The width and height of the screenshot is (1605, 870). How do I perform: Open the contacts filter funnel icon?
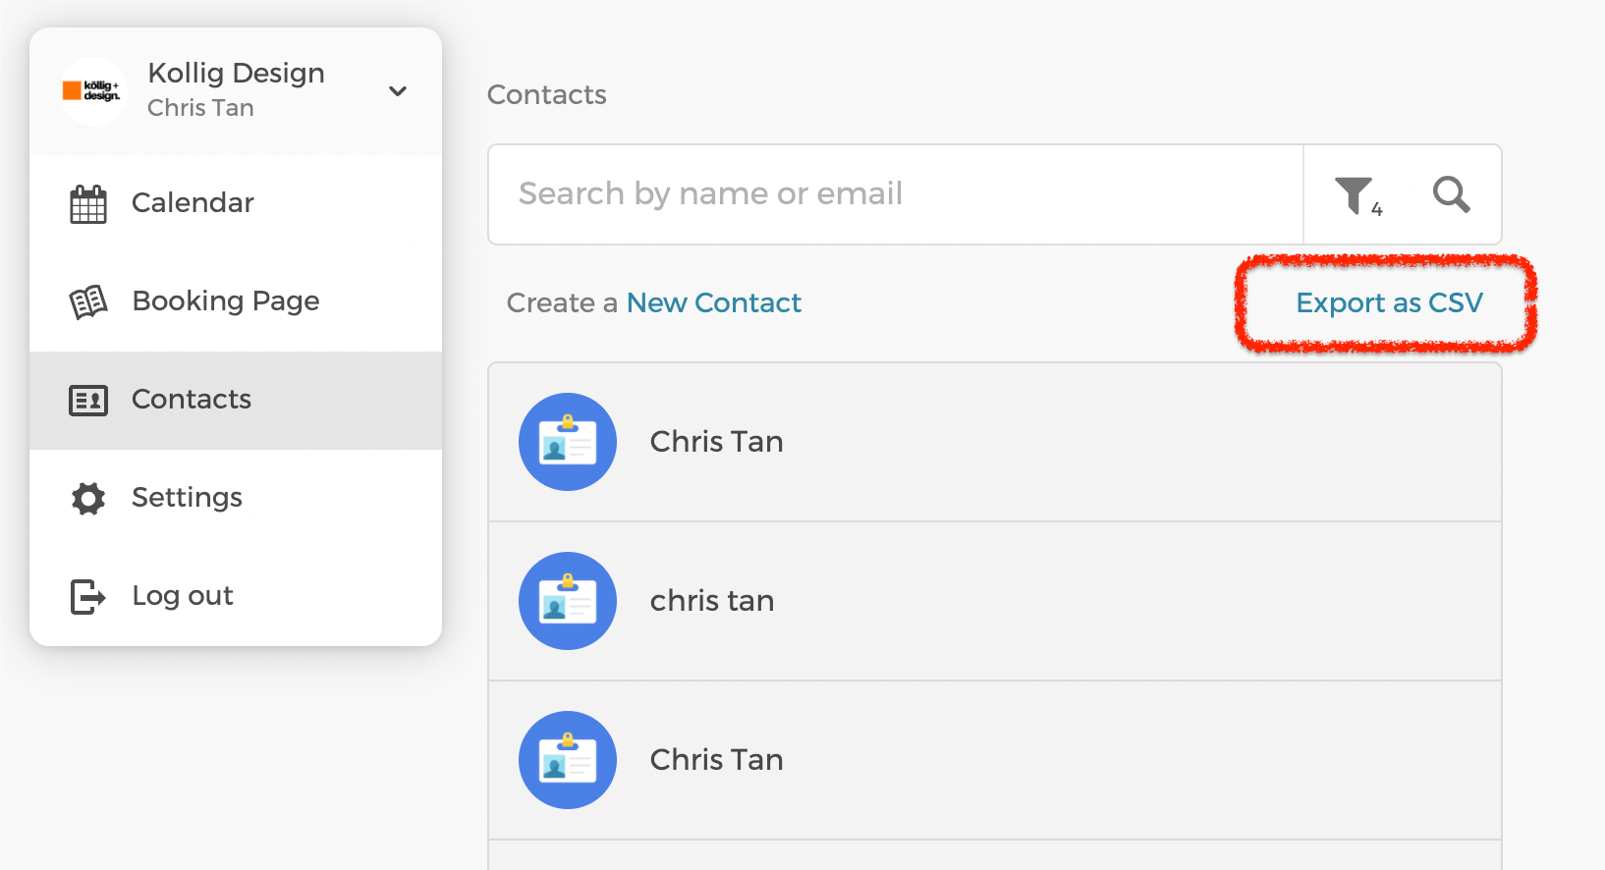point(1358,195)
